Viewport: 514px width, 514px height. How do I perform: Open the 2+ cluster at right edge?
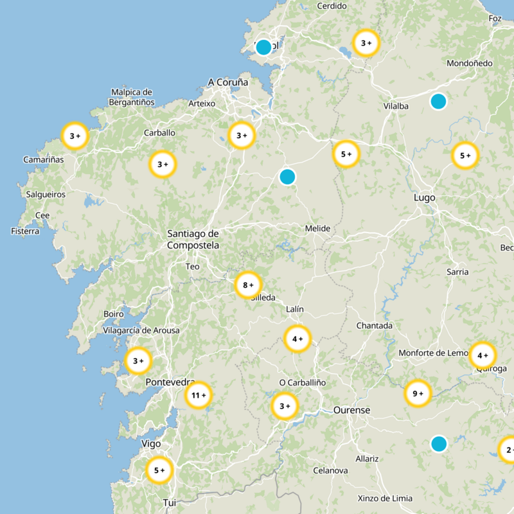click(507, 450)
